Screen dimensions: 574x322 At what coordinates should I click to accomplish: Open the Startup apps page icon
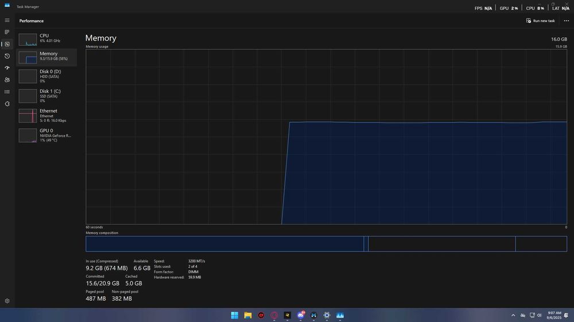7,68
